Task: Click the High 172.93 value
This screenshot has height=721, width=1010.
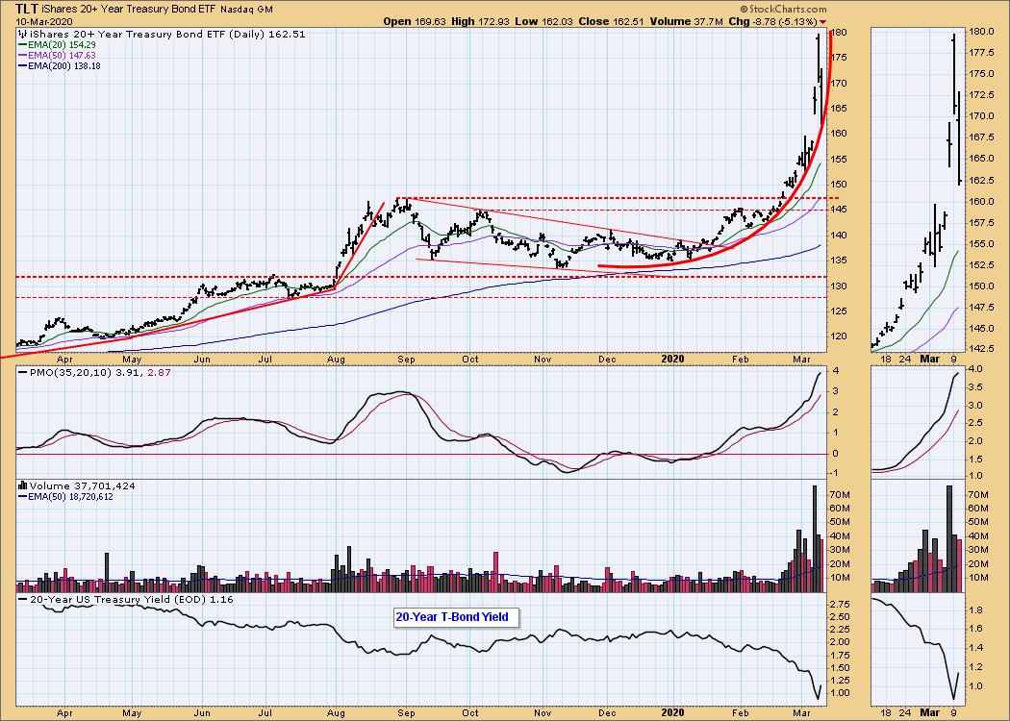Action: [x=480, y=22]
